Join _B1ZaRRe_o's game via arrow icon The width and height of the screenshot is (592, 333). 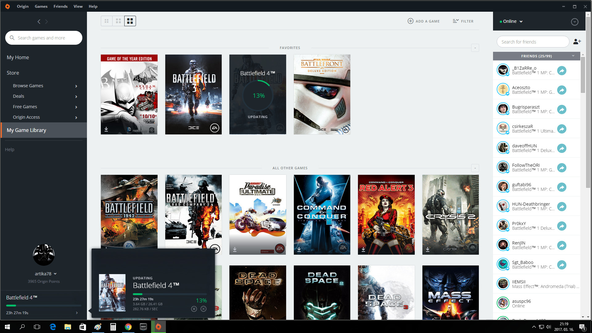[x=562, y=71]
